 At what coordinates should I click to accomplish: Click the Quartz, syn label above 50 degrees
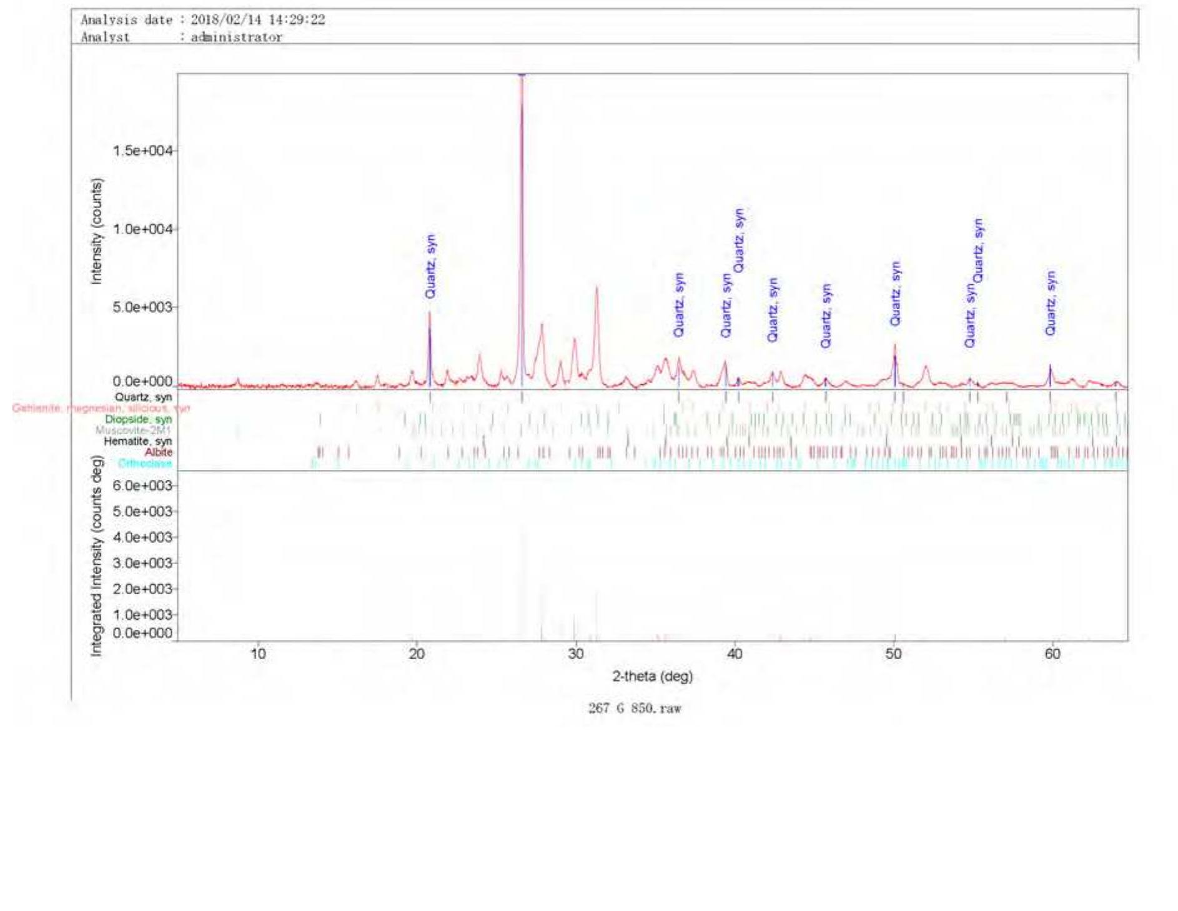pos(895,294)
